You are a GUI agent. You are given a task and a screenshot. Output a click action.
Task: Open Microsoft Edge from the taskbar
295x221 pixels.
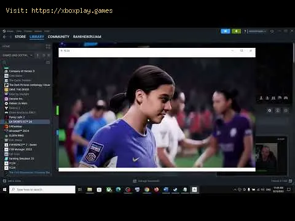coord(118,190)
